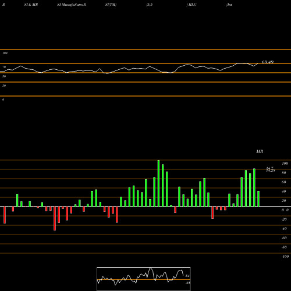Open the mini oscillator chart thumbnail
The height and width of the screenshot is (291, 291).
(144, 279)
